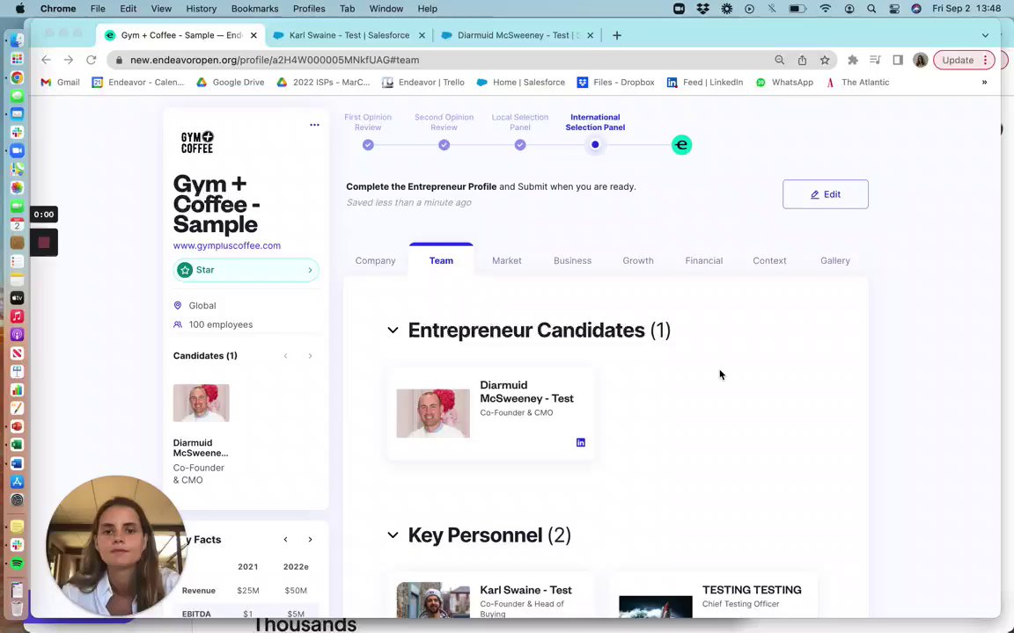This screenshot has width=1014, height=633.
Task: Click the Local Selection Panel checkmark step
Action: pos(520,145)
